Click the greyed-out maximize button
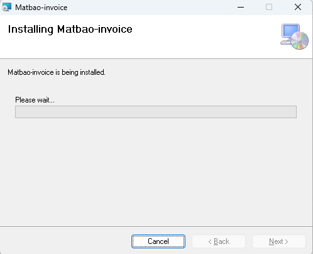 pyautogui.click(x=269, y=7)
